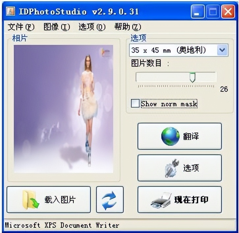This screenshot has width=239, height=233.
Task: Click the loaded photo preview
Action: pos(64,109)
